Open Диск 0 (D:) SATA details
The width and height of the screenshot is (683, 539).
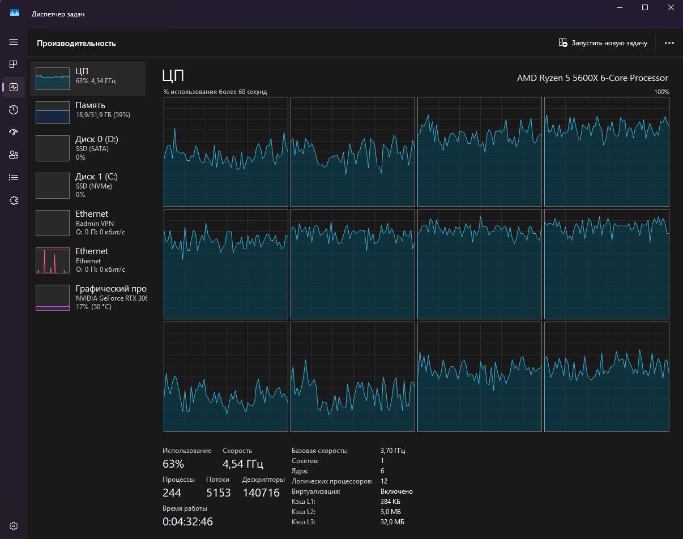point(88,148)
